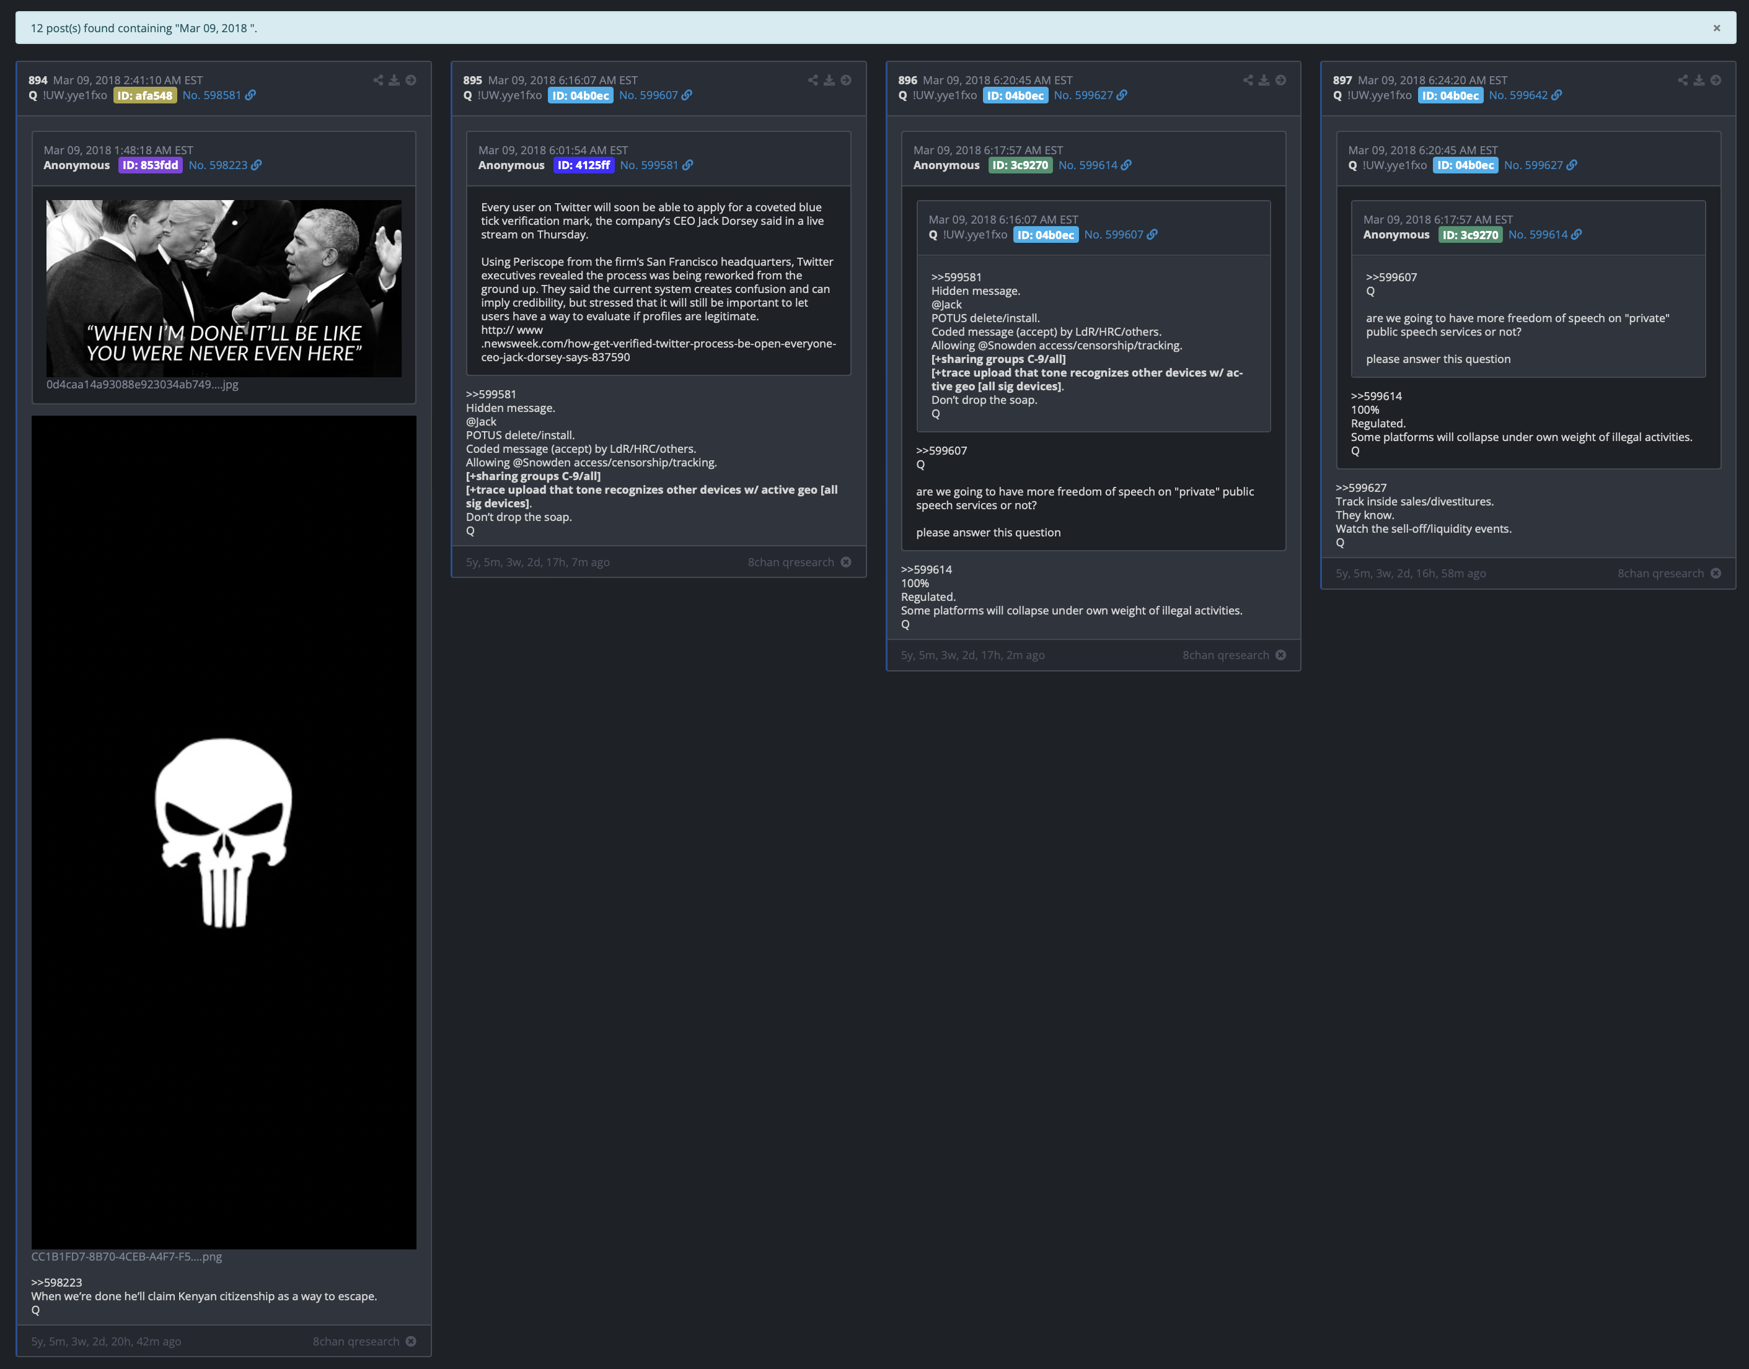The image size is (1749, 1369).
Task: Click the yellow ID: afa548 badge
Action: (145, 95)
